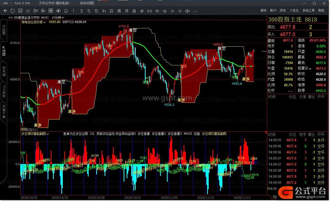Switch to the 1h period
This screenshot has width=330, height=201.
104,11
